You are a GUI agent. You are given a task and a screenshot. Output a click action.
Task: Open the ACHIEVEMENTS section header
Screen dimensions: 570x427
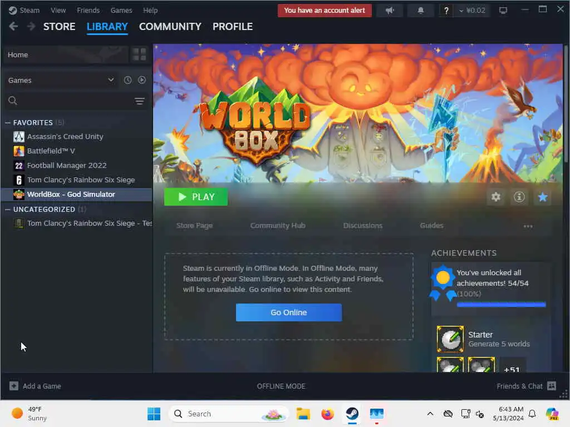click(464, 253)
